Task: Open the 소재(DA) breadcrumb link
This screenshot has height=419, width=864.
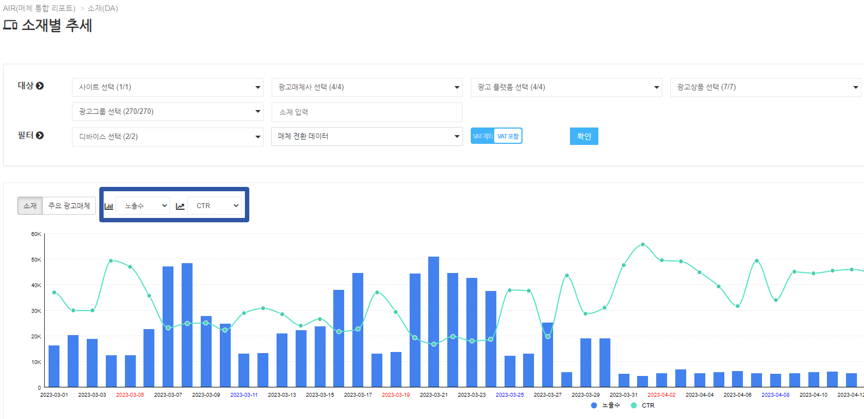Action: point(103,8)
